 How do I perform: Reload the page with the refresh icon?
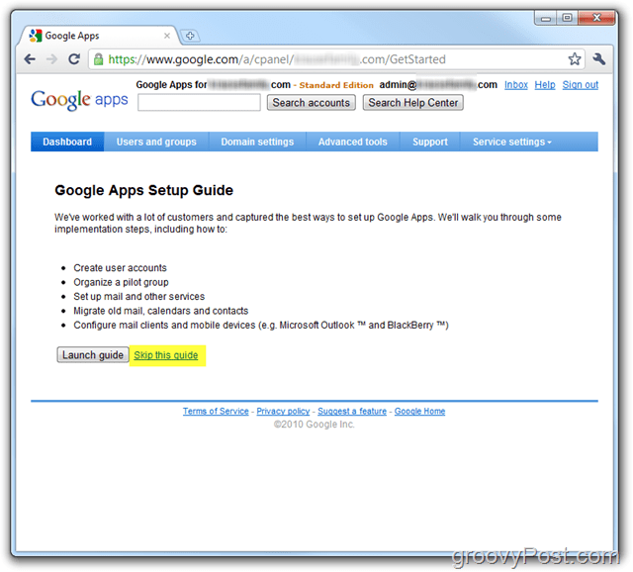[x=74, y=59]
